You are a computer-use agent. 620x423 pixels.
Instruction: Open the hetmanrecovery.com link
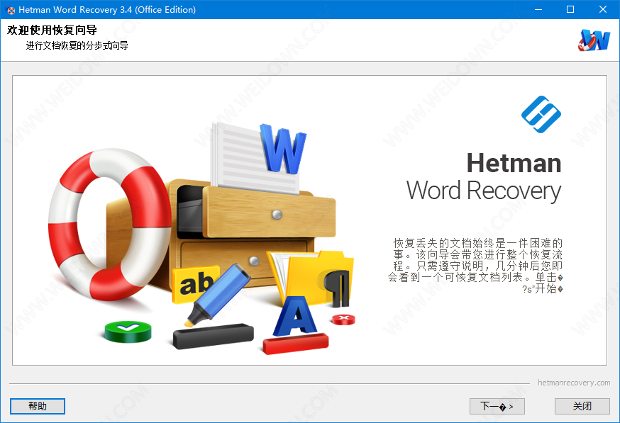point(574,383)
